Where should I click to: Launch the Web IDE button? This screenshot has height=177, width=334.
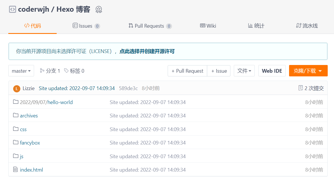(272, 71)
